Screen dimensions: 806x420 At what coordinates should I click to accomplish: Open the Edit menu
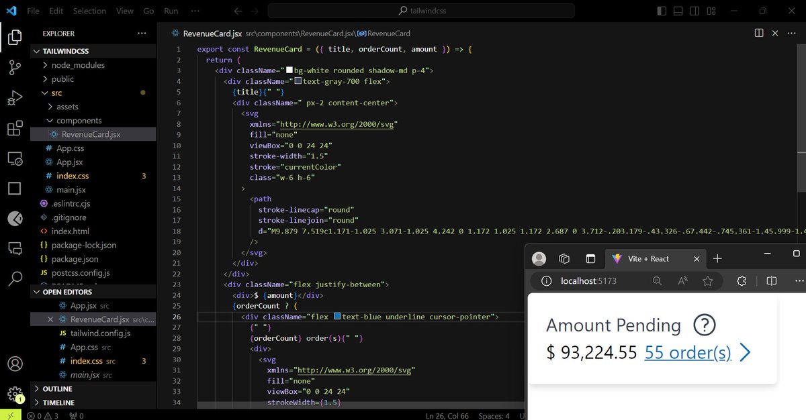56,11
